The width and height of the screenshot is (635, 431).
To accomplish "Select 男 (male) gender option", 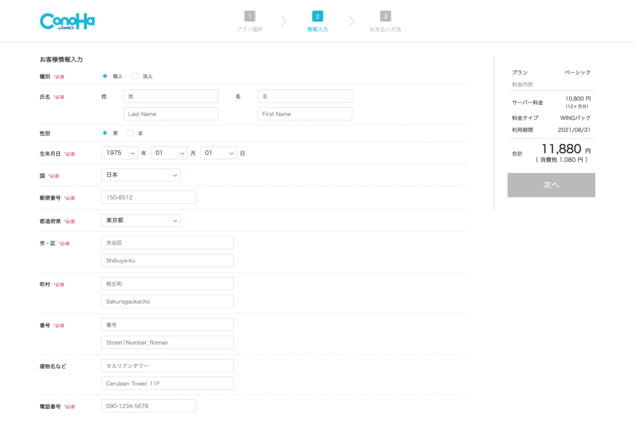I will pyautogui.click(x=105, y=133).
